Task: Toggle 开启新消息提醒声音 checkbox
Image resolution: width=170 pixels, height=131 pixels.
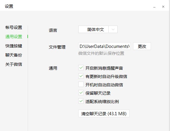Action: point(81,68)
